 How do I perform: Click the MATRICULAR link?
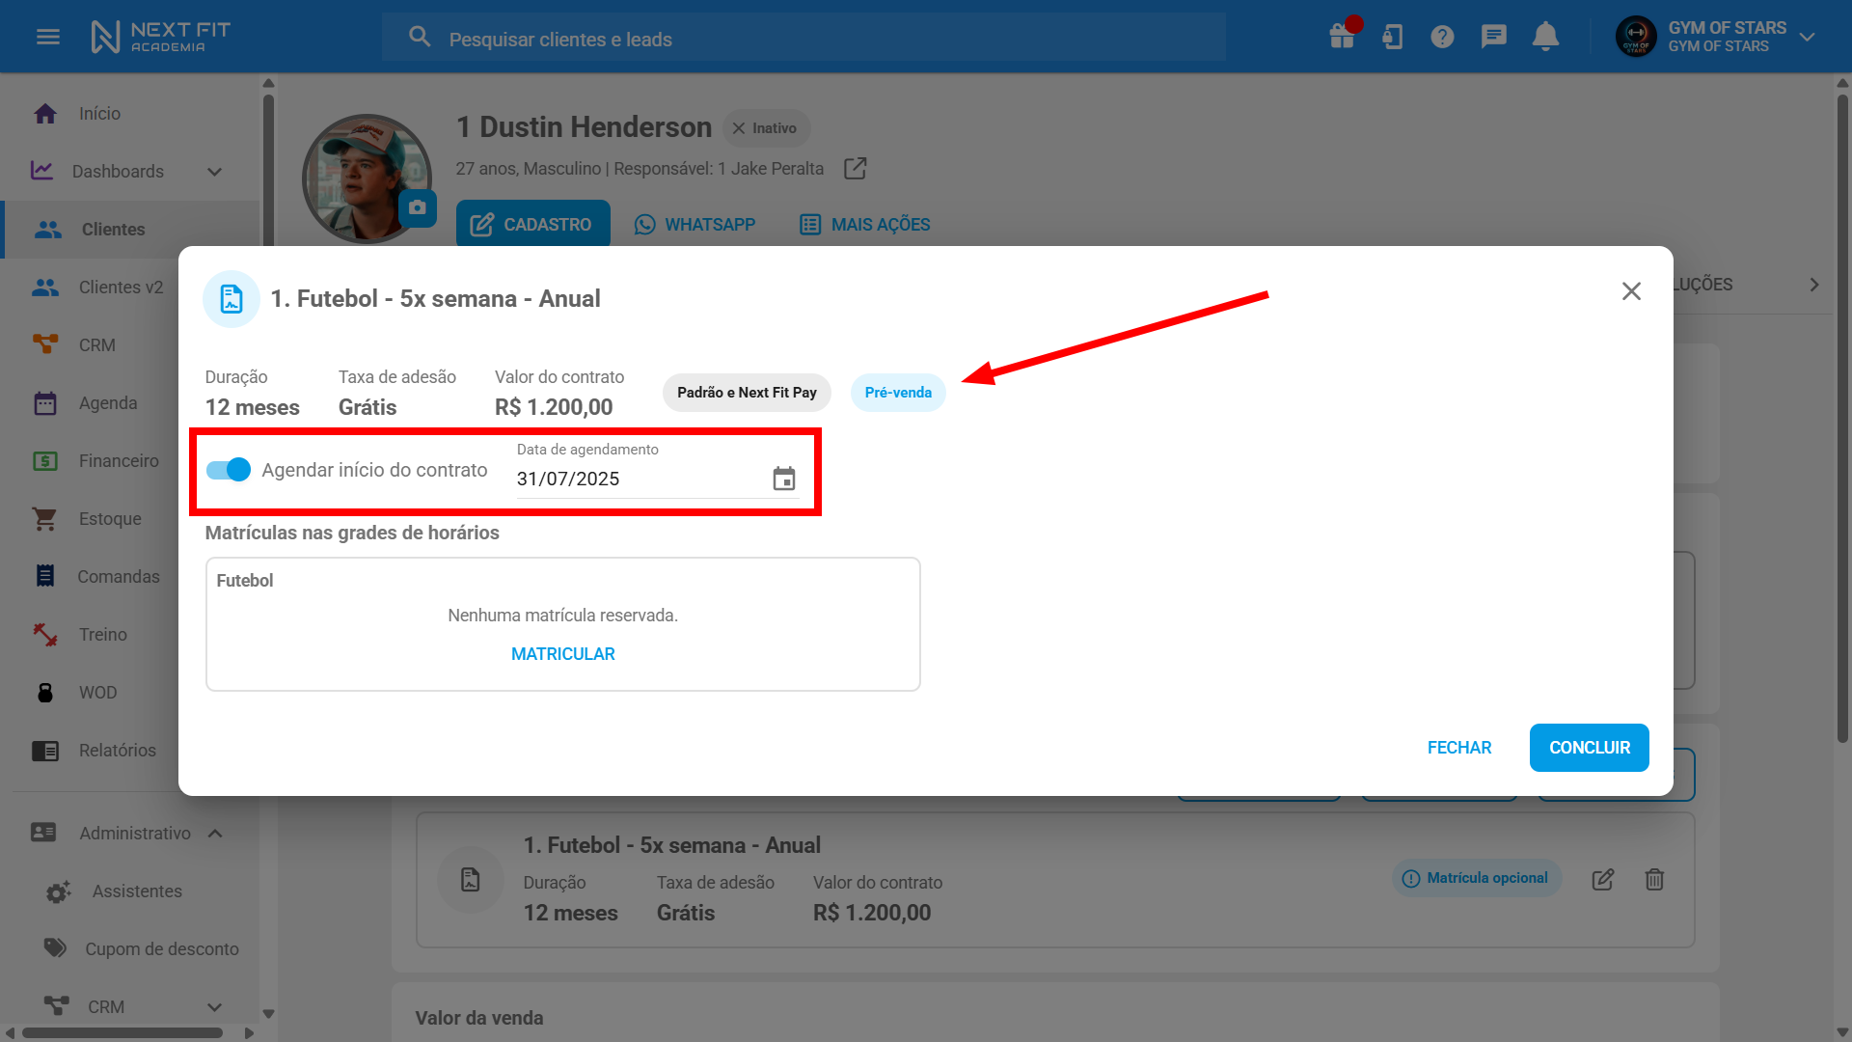(x=562, y=654)
